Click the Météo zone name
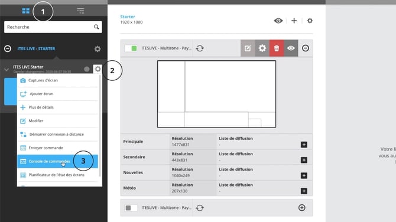Screen dimensions: 396x222 [x=129, y=188]
